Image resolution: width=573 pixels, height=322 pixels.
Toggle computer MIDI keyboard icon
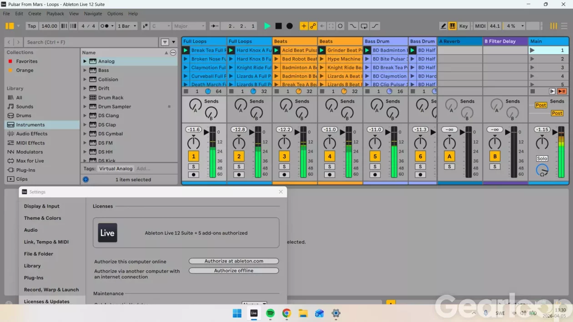point(452,26)
